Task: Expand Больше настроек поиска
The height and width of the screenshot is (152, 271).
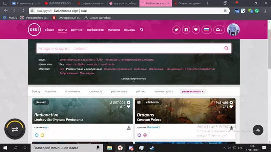Action: (x=134, y=79)
